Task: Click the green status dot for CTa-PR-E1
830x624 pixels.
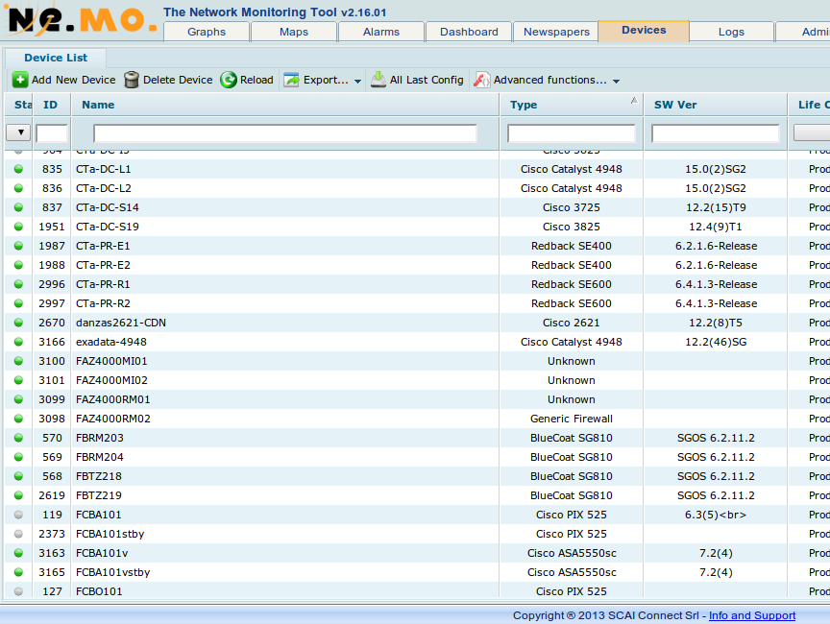Action: pyautogui.click(x=18, y=246)
